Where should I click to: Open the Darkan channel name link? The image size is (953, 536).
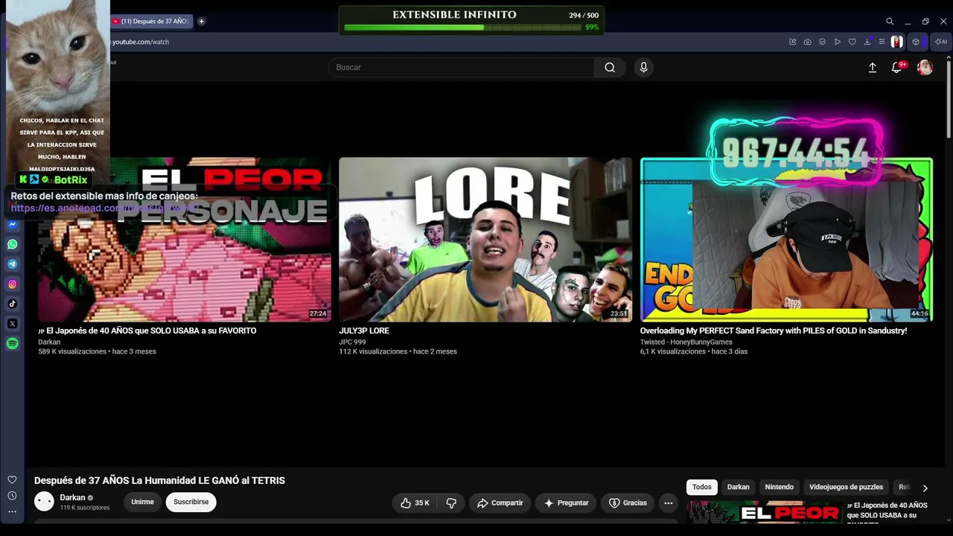(72, 497)
